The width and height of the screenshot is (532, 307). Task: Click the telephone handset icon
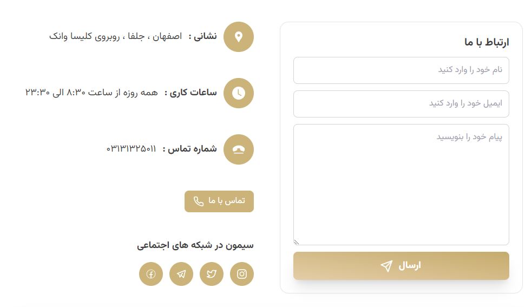tap(239, 149)
